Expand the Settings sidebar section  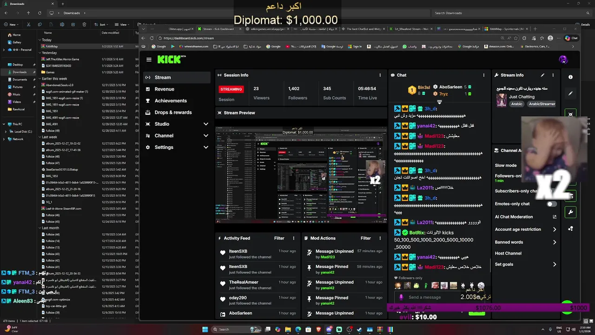coord(205,147)
